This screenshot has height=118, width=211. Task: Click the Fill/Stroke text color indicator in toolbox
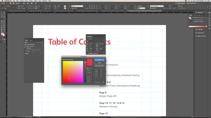point(3,34)
